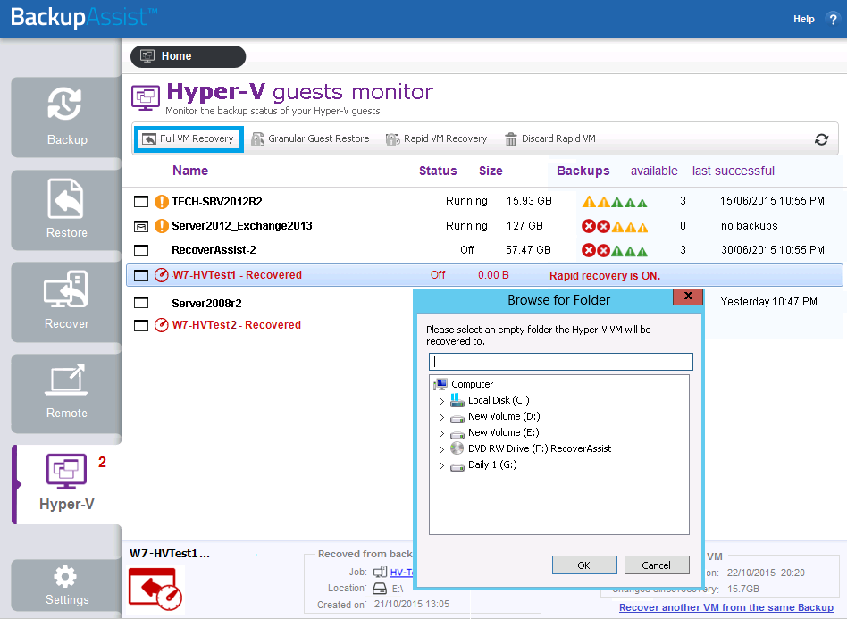The width and height of the screenshot is (847, 619).
Task: Expand New Volume (E:) node
Action: click(x=441, y=434)
